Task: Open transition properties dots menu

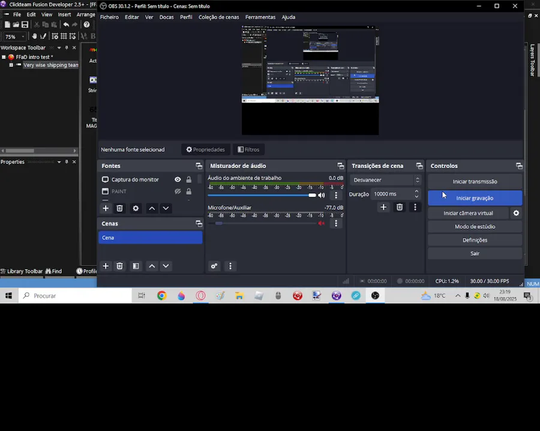Action: coord(415,207)
